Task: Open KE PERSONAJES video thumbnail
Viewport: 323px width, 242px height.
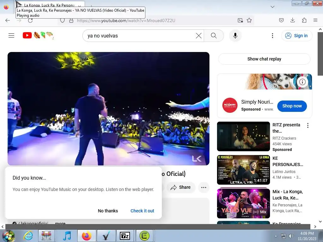Action: (244, 170)
